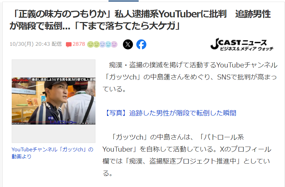This screenshot has height=187, width=285.
Task: Select the blue active tab indicator at top
Action: point(124,1)
